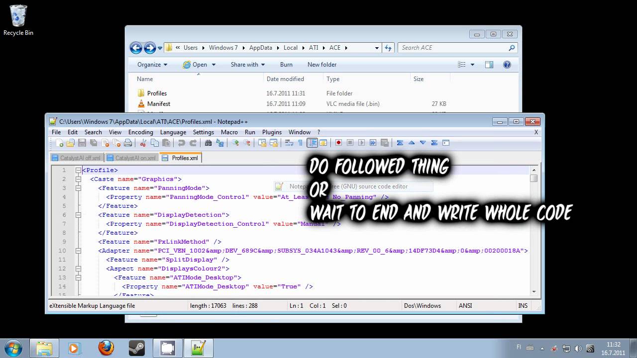
Task: Click the Save recorded macro icon
Action: [384, 143]
